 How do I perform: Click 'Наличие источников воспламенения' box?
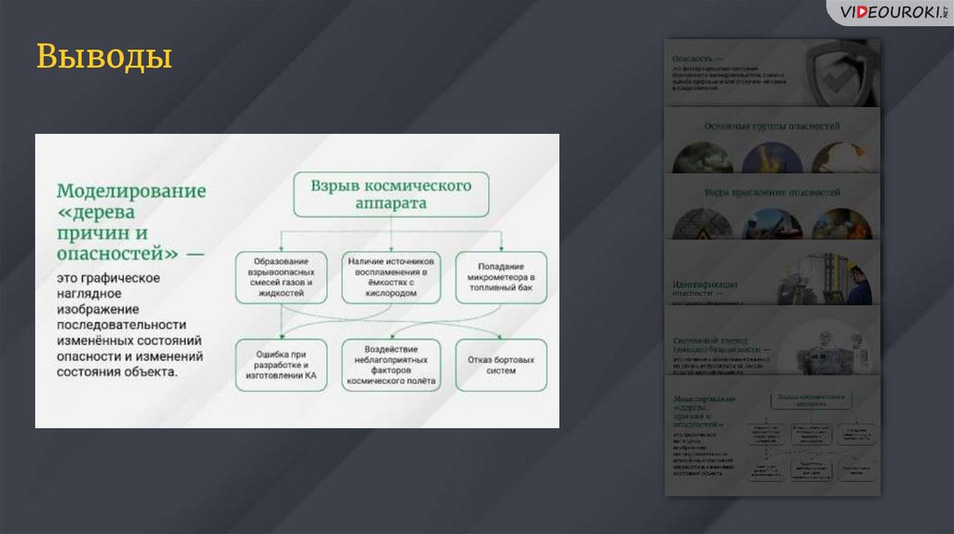(390, 277)
